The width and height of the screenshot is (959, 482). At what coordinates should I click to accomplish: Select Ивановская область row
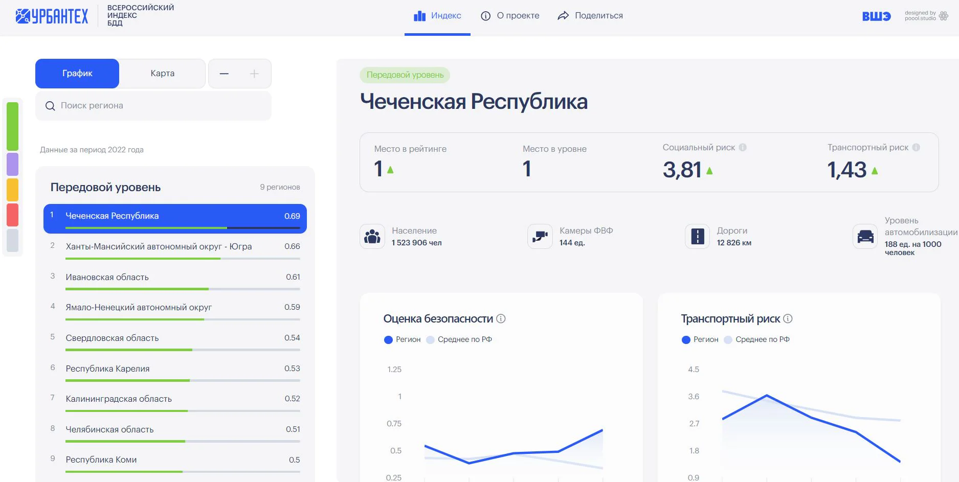click(175, 279)
